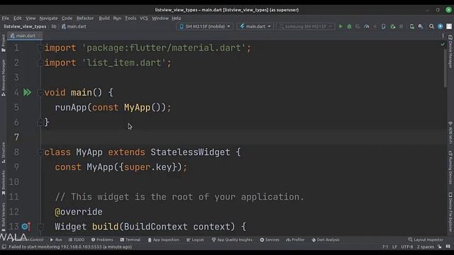Open the TODO tool window

[x=77, y=239]
